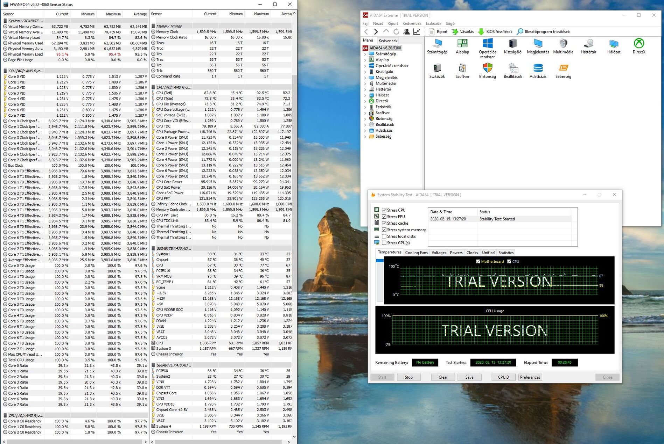
Task: Toggle the Motherboard temperature graph checkbox
Action: click(478, 261)
